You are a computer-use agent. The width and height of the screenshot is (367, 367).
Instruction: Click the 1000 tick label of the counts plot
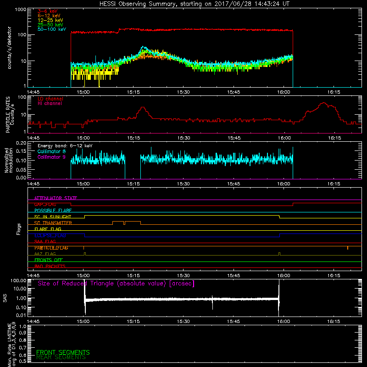tap(20, 10)
